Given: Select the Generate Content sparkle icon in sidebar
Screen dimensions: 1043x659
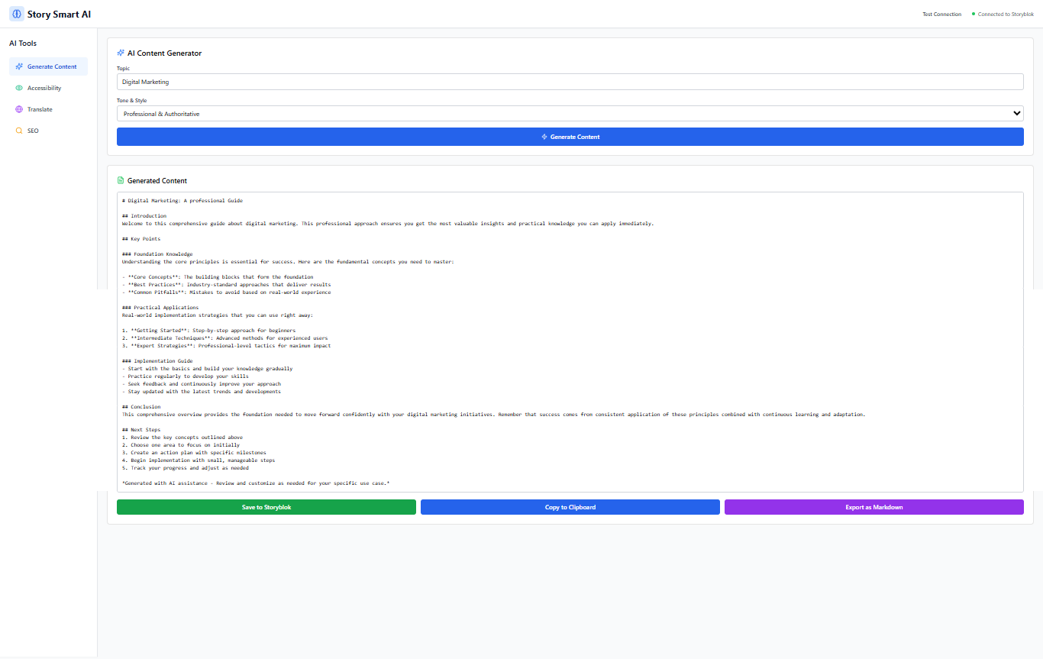Looking at the screenshot, I should [x=19, y=66].
